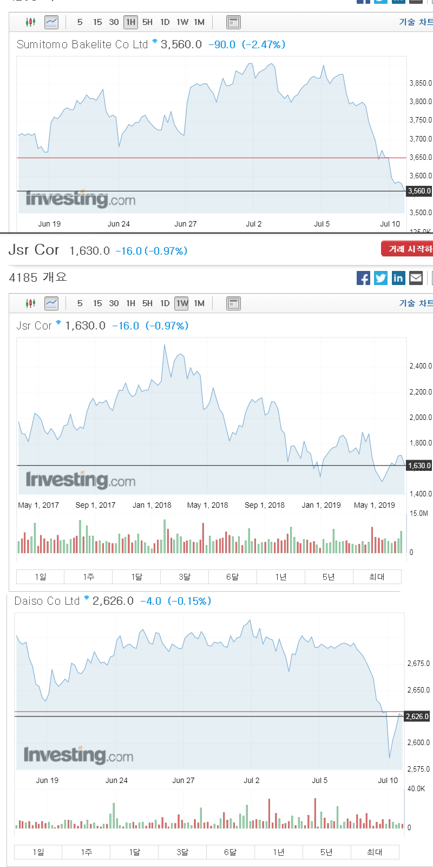Share Jsr Cor page on Facebook
The height and width of the screenshot is (867, 433).
click(x=364, y=278)
